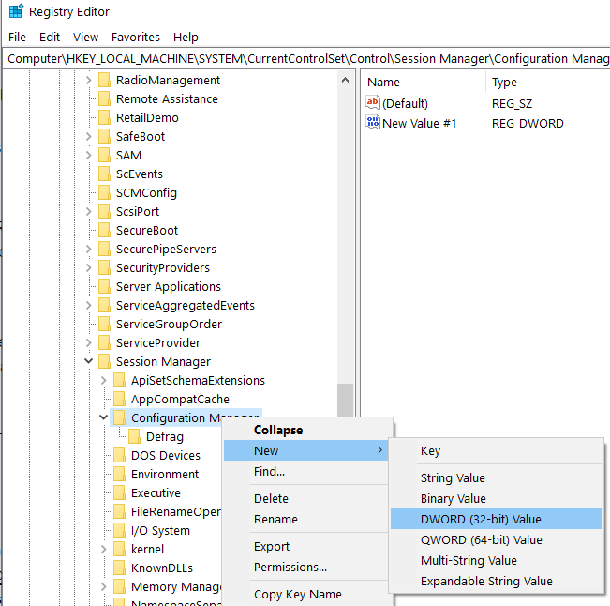Click the Defrag folder icon
The width and height of the screenshot is (610, 606).
click(134, 436)
